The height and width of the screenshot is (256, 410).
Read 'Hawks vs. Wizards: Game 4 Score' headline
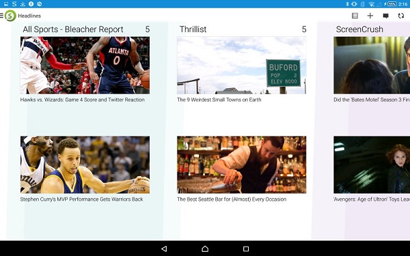pyautogui.click(x=83, y=100)
